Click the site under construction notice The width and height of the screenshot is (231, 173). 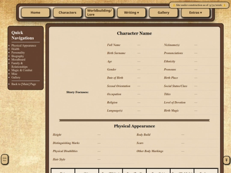(199, 5)
